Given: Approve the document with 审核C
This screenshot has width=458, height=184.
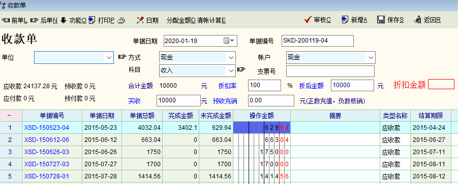Looking at the screenshot, I should tap(318, 20).
